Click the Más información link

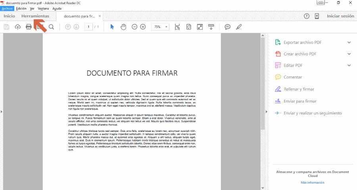pyautogui.click(x=313, y=182)
